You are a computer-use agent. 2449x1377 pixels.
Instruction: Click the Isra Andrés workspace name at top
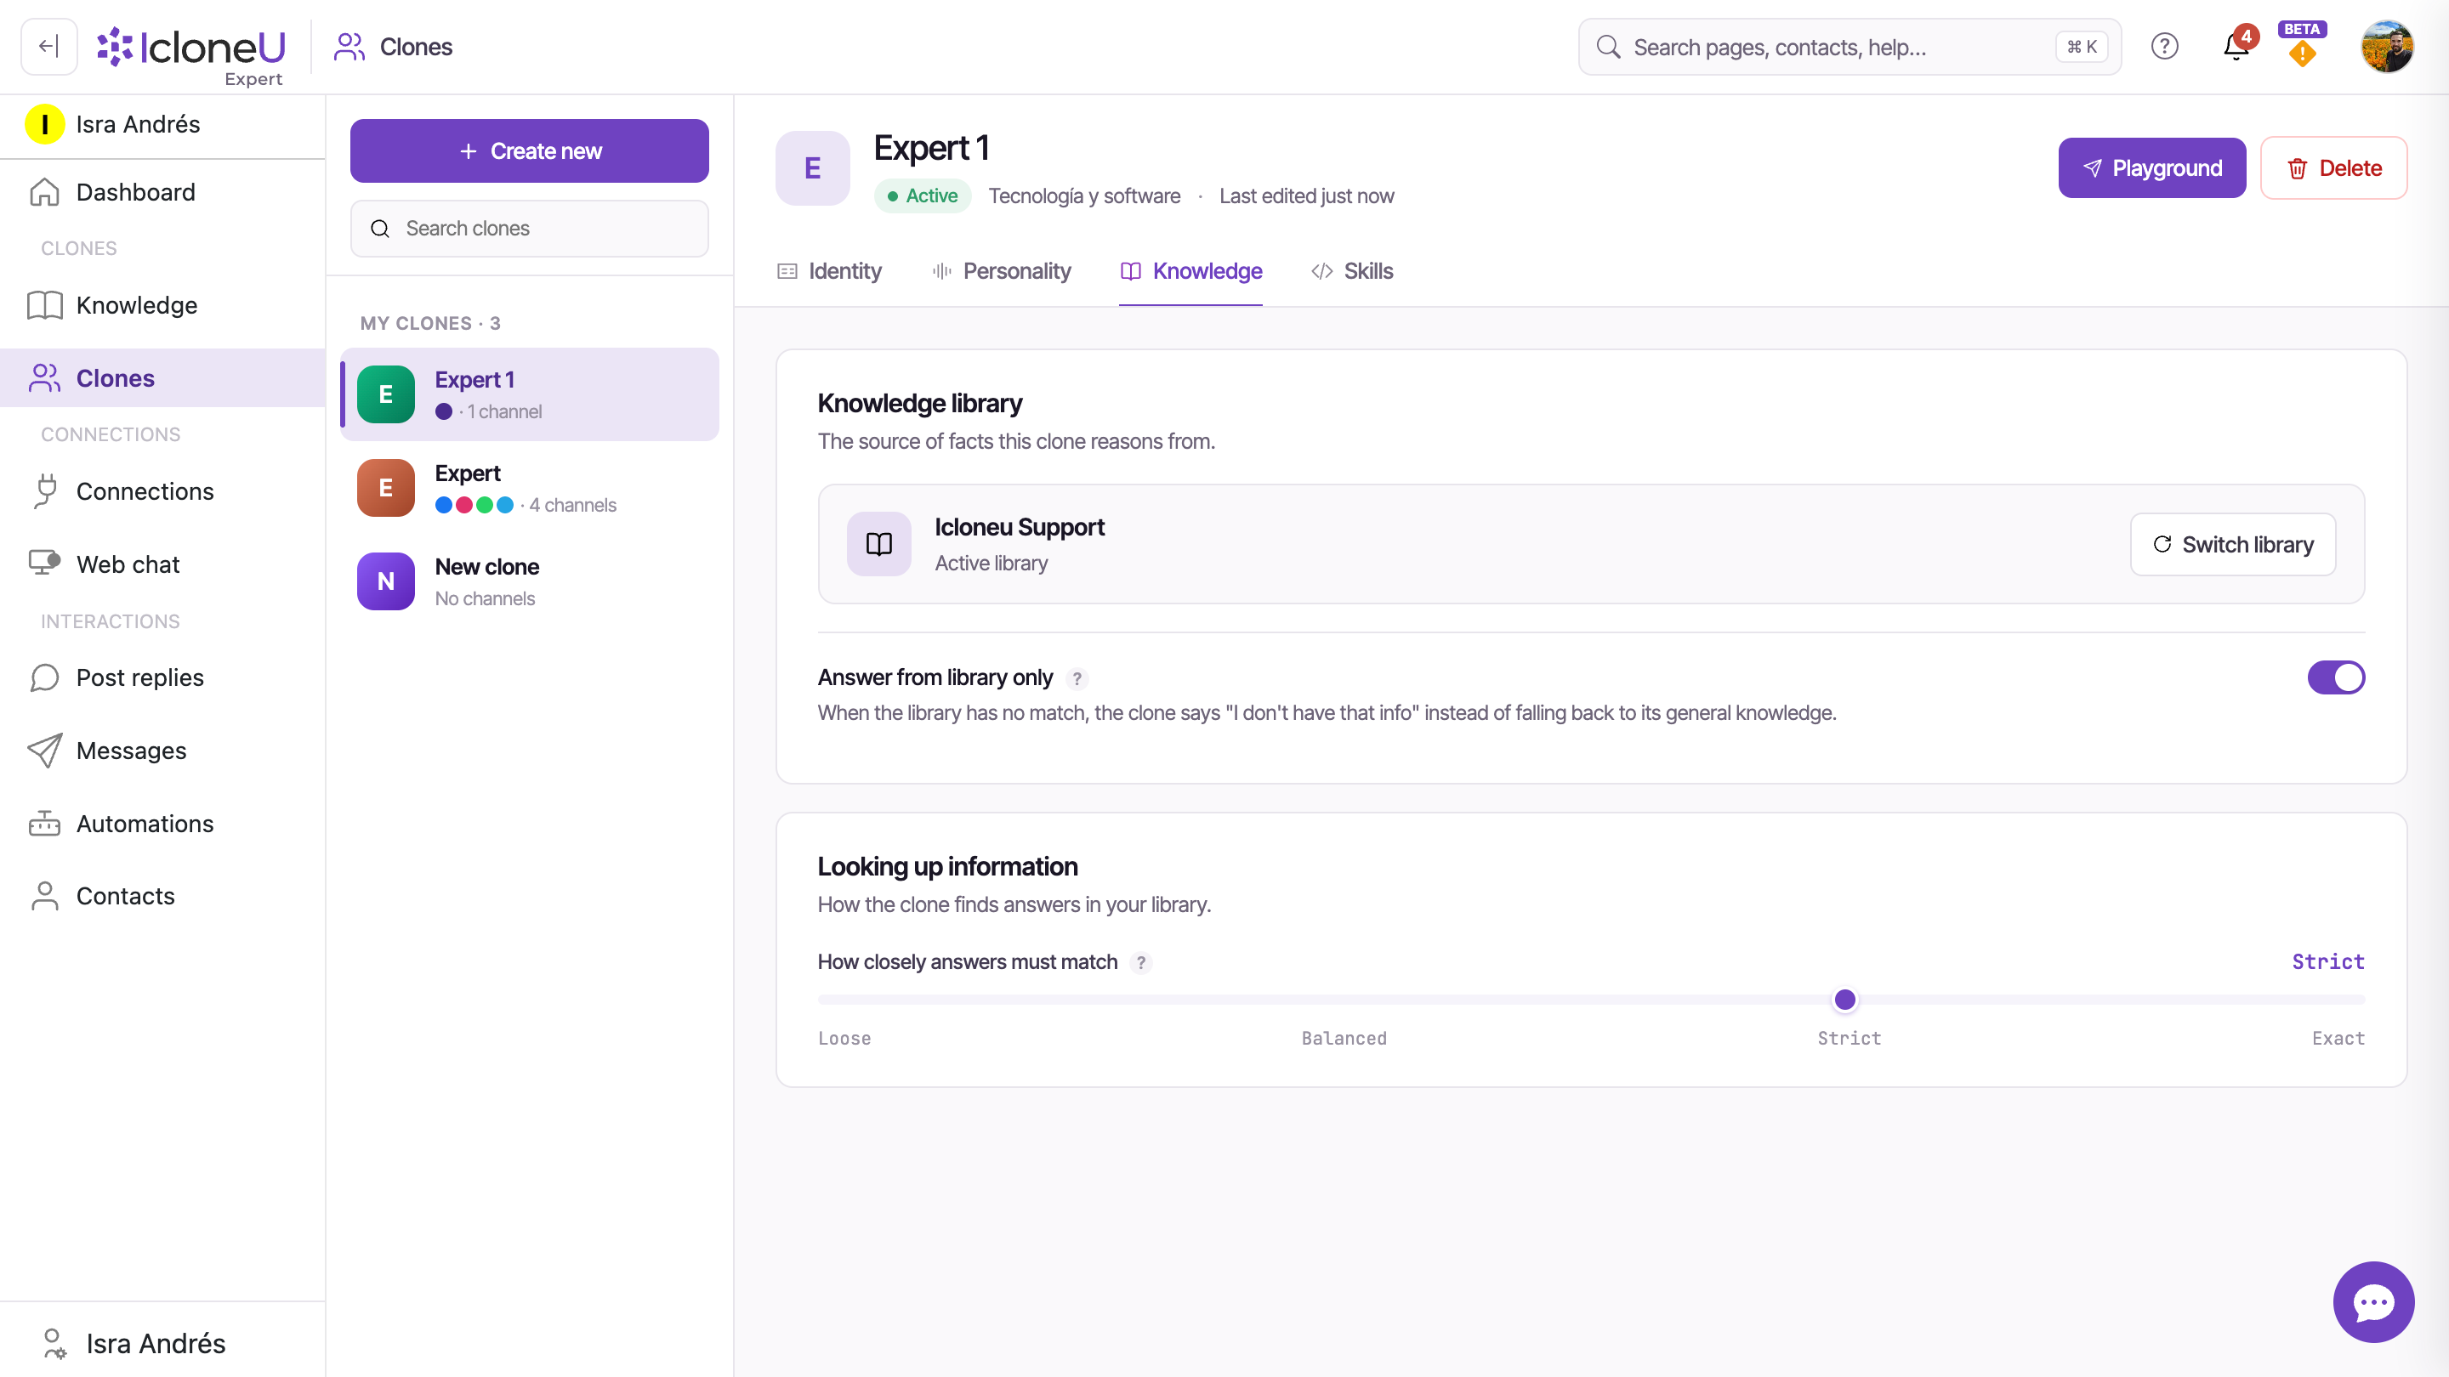click(x=138, y=124)
